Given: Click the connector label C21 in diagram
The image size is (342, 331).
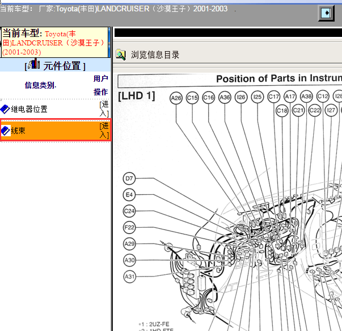Looking at the screenshot, I should [x=298, y=111].
